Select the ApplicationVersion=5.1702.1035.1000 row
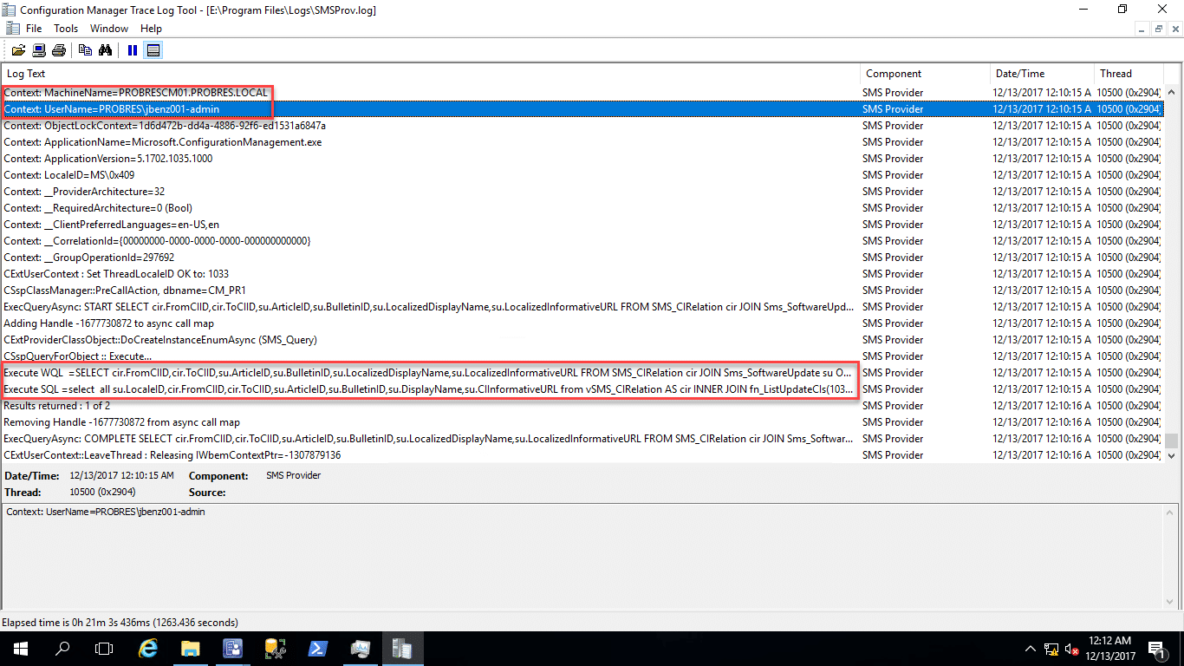This screenshot has width=1184, height=666. [x=582, y=159]
